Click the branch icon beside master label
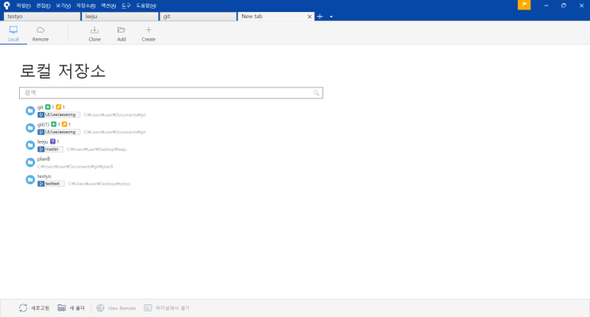Viewport: 590px width, 317px height. coord(41,149)
